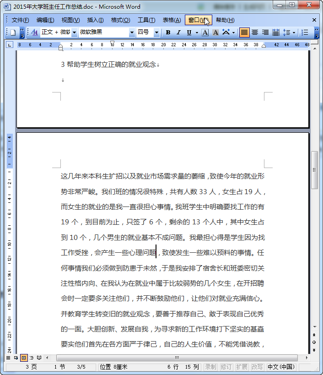Screen dimensions: 323x375
Task: Toggle 改写 overtype mode in status bar
Action: [257, 367]
